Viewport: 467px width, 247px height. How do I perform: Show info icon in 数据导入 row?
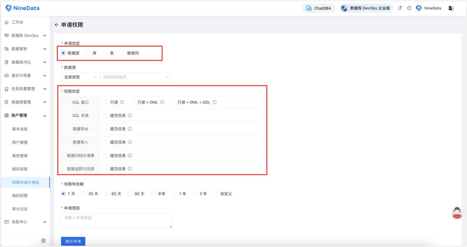pos(130,142)
